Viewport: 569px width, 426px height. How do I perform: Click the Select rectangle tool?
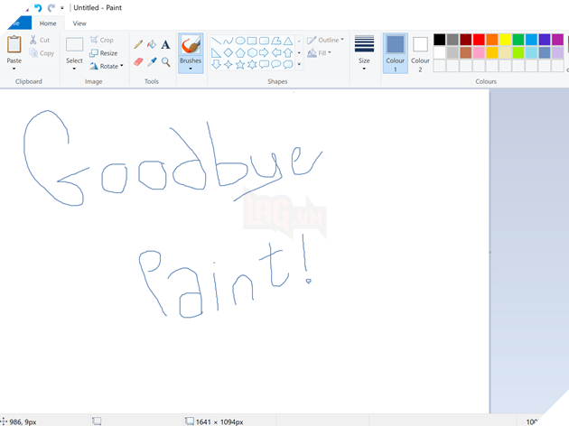(74, 45)
